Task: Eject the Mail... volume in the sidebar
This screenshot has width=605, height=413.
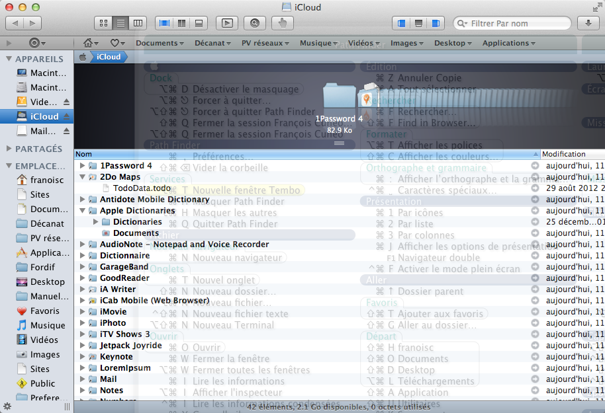Action: coord(66,131)
